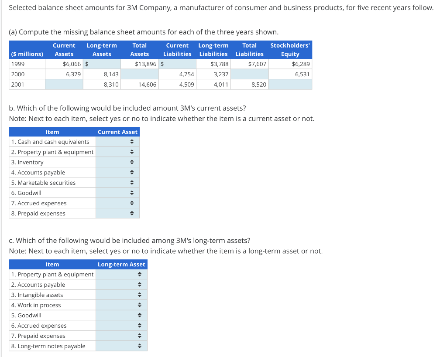Open the Current Asset dropdown for Accrued expenses

[133, 203]
